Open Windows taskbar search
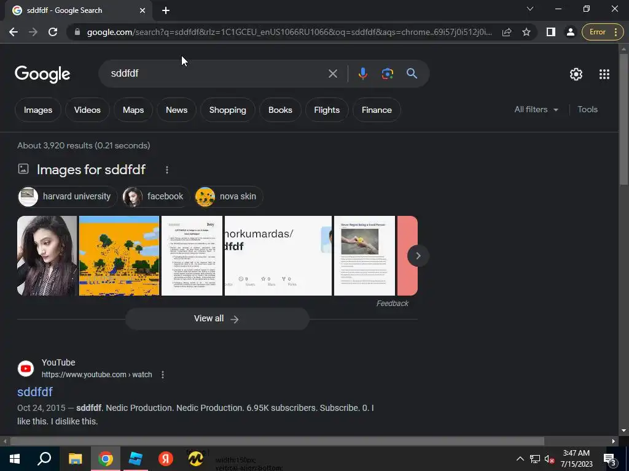Image resolution: width=629 pixels, height=471 pixels. click(x=44, y=459)
